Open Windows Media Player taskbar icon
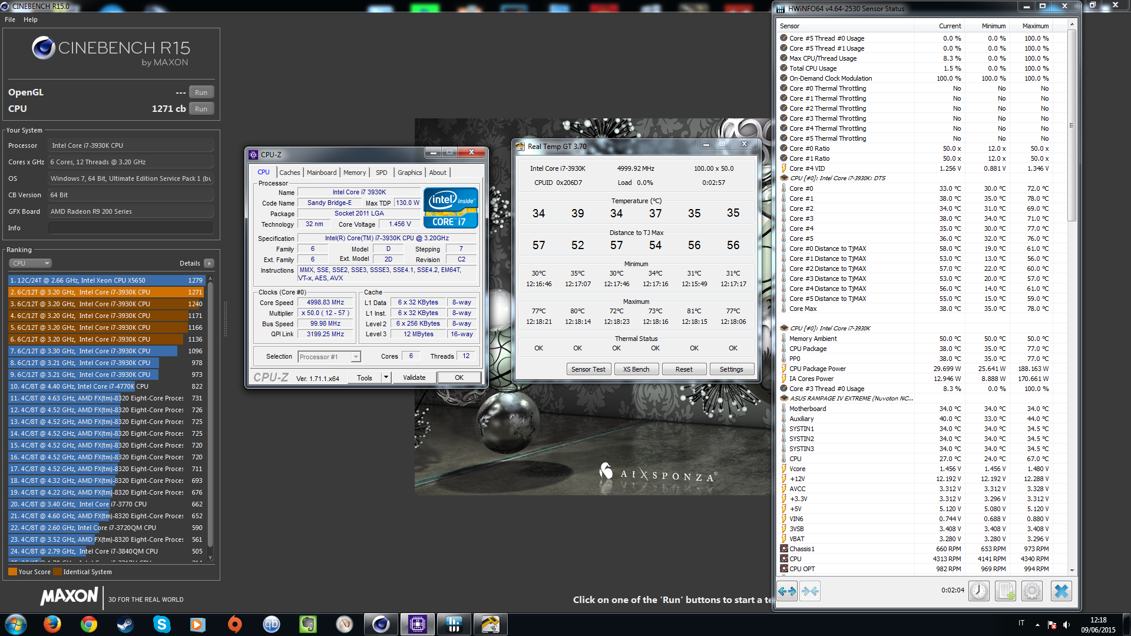Viewport: 1131px width, 636px height. [x=199, y=624]
